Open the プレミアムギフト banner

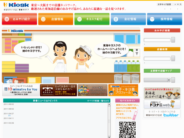click(93, 90)
